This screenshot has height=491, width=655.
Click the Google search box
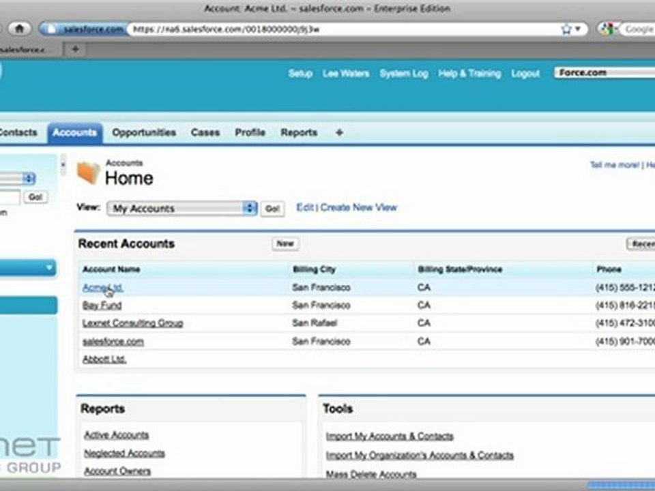pyautogui.click(x=639, y=29)
